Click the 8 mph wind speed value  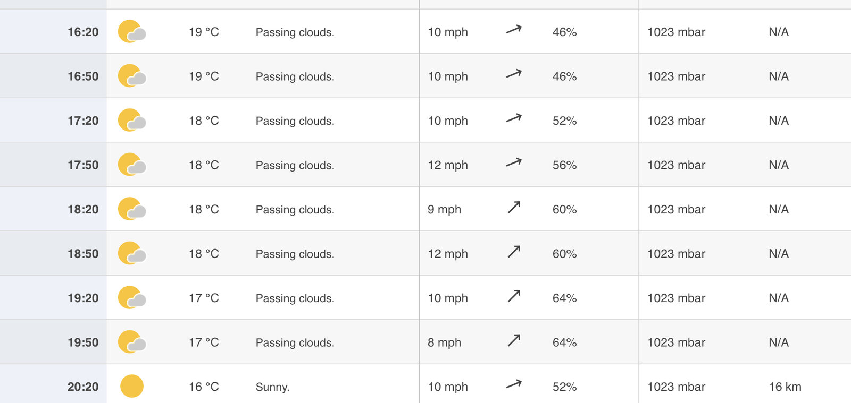coord(444,342)
